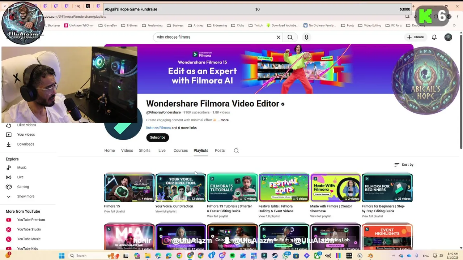Open Downloads in the sidebar

25,144
